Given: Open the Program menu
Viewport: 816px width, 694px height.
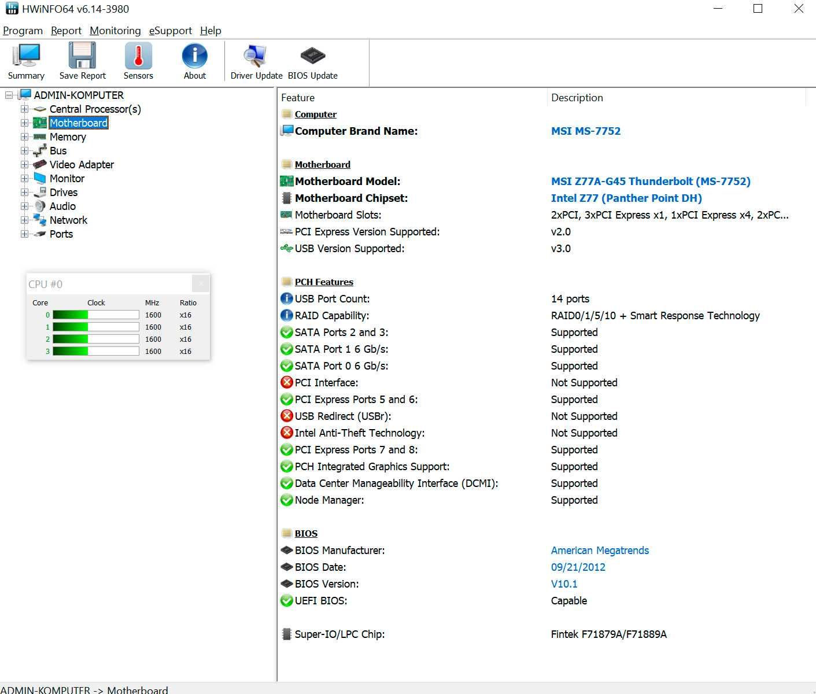Looking at the screenshot, I should (23, 31).
